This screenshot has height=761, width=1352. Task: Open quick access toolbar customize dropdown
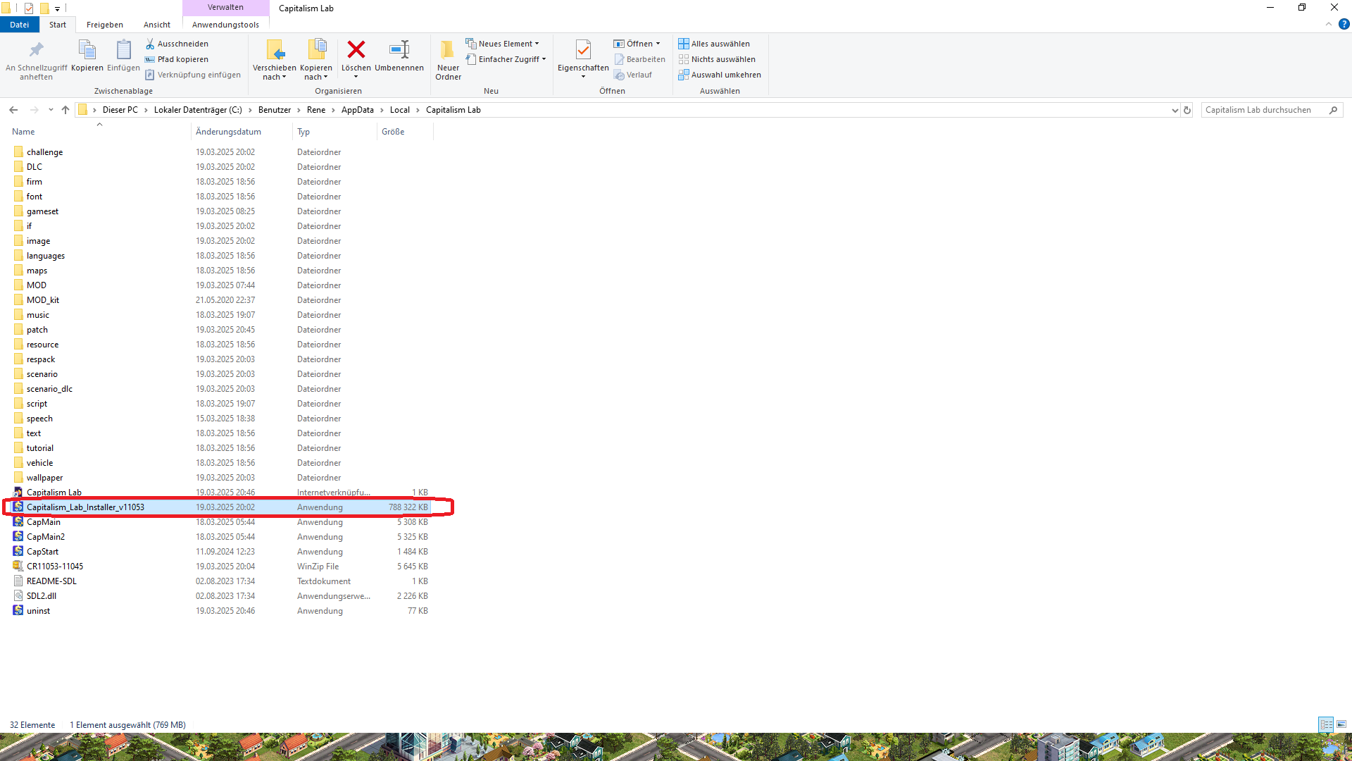pyautogui.click(x=57, y=8)
